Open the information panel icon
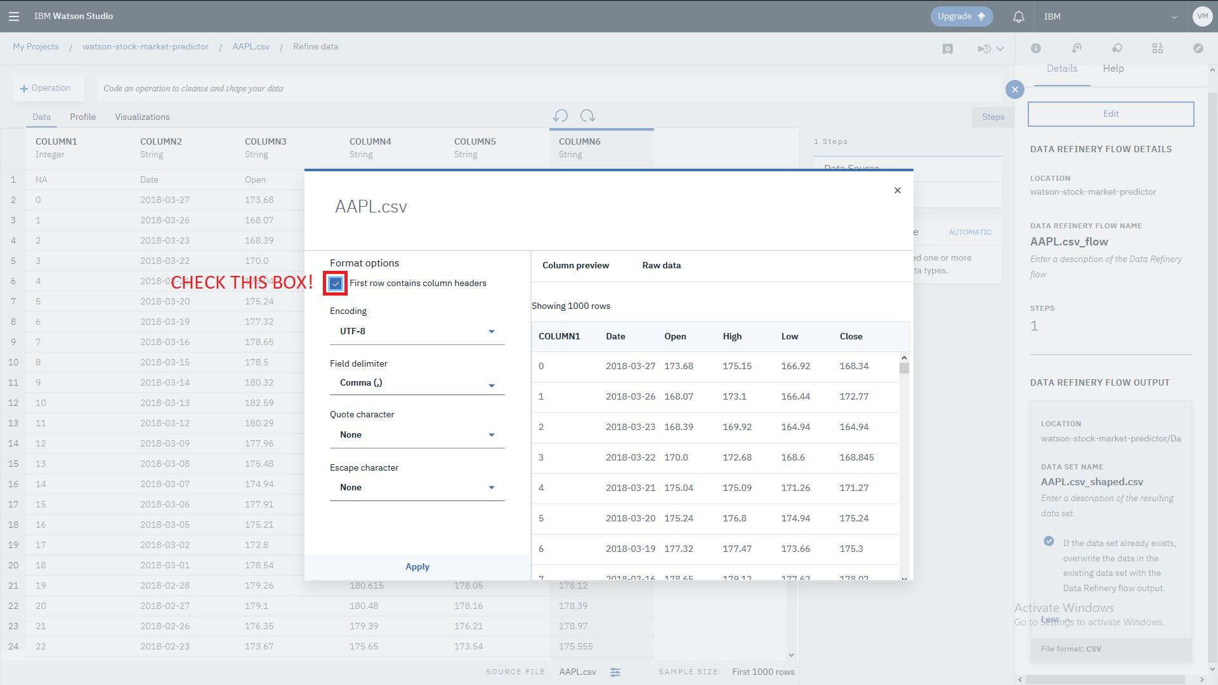 1036,48
